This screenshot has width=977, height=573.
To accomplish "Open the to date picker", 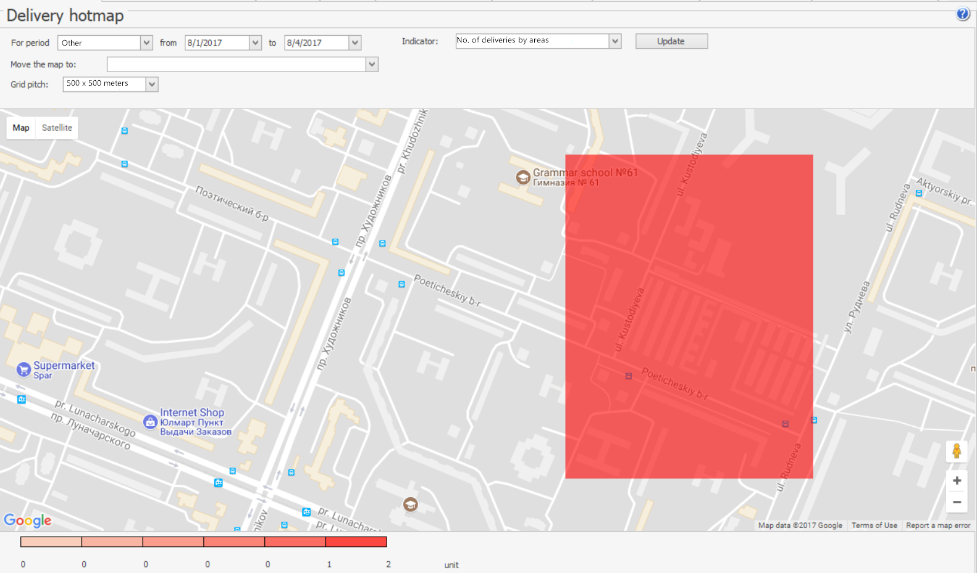I will pyautogui.click(x=354, y=43).
